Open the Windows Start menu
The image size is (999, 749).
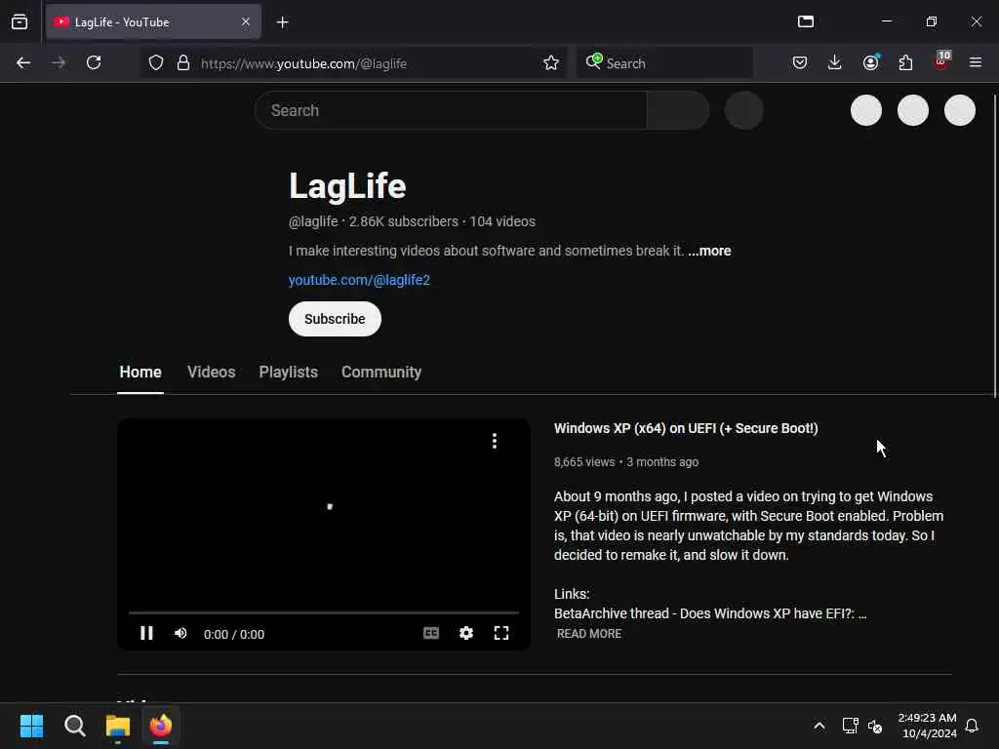click(31, 726)
